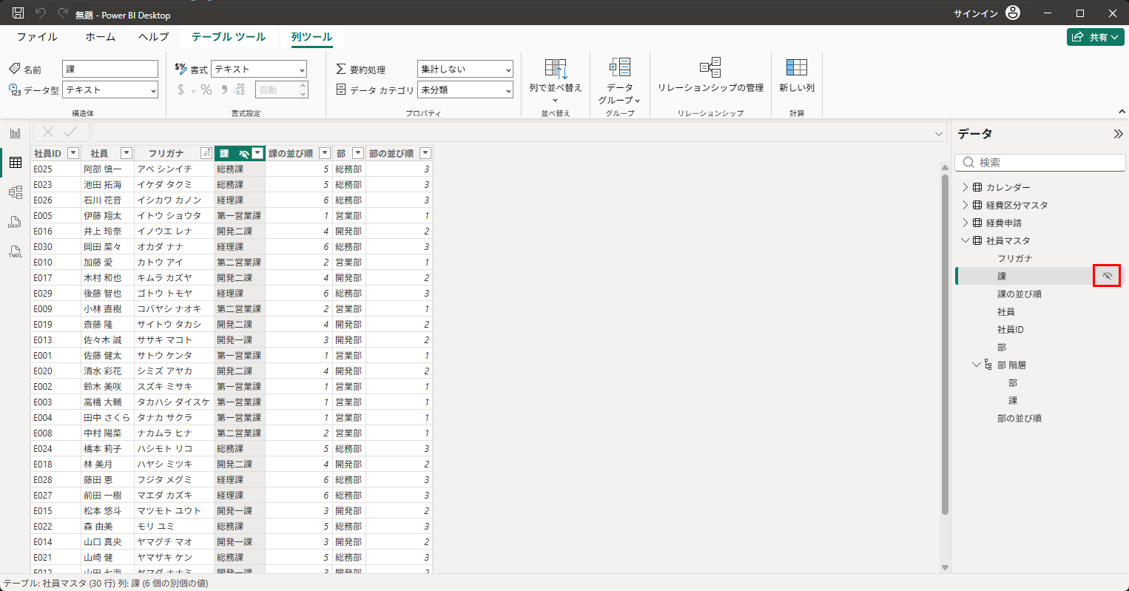Open the サインイン account avatar
The image size is (1129, 591).
(x=1014, y=13)
